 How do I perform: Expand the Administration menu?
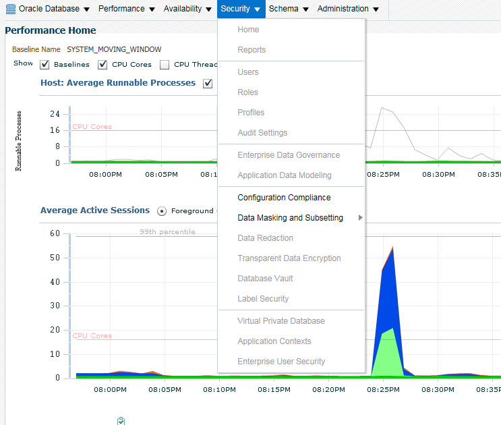tap(348, 9)
